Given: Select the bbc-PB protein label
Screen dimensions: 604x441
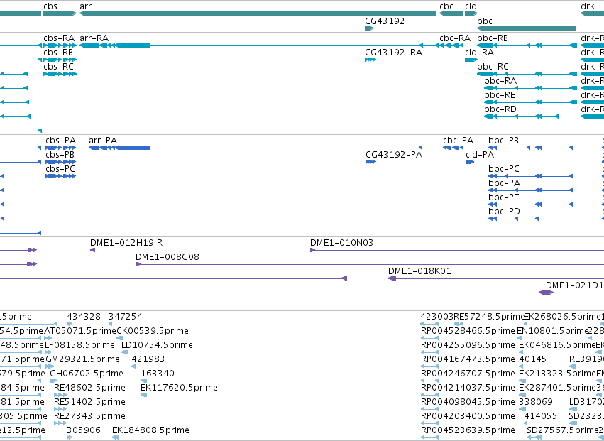Looking at the screenshot, I should tap(503, 141).
